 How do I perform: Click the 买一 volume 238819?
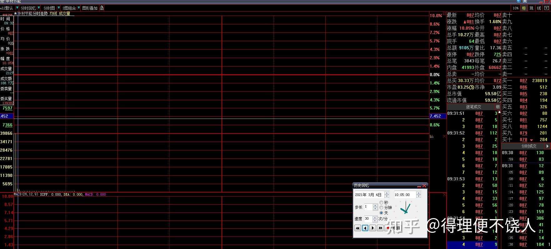tap(539, 81)
